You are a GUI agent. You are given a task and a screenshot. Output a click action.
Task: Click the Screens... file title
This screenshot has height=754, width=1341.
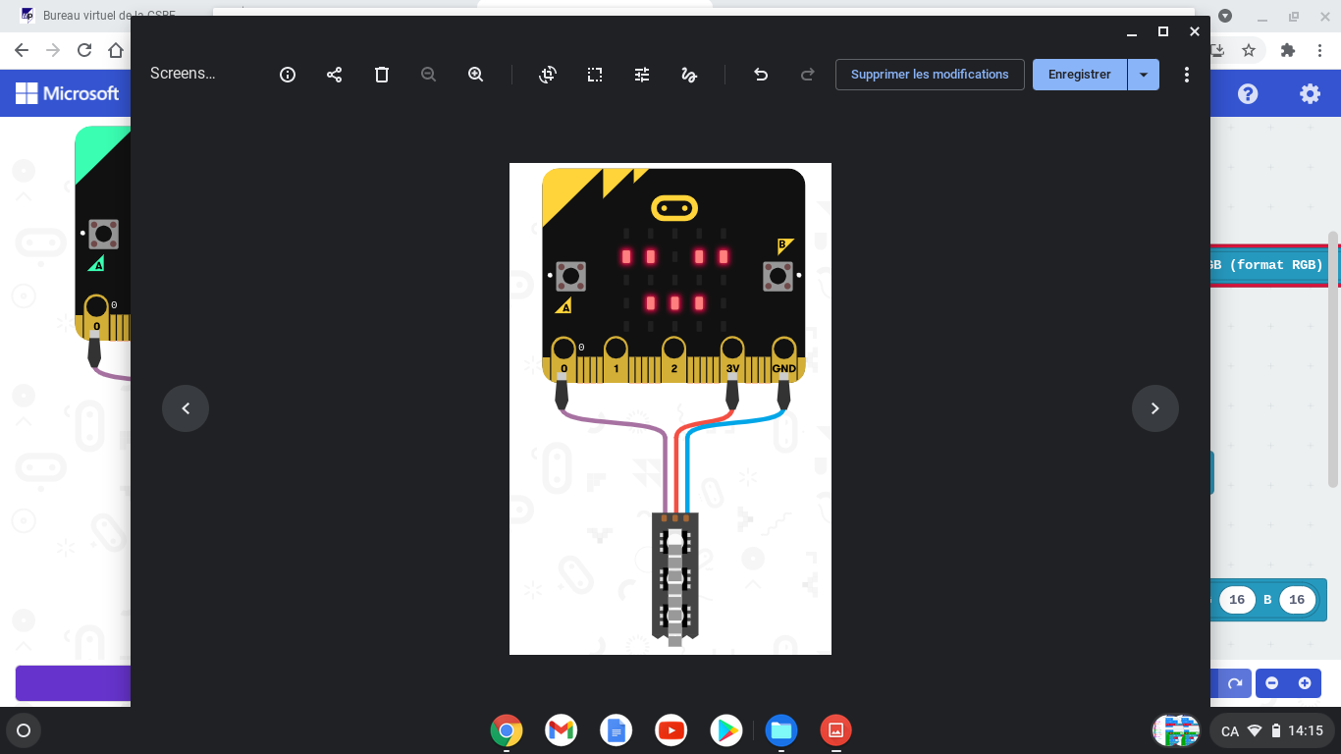(x=183, y=74)
